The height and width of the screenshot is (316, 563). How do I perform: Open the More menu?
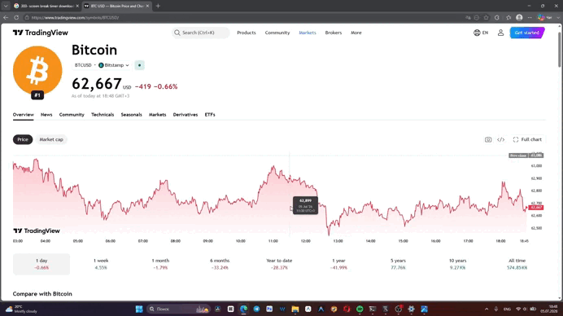356,33
